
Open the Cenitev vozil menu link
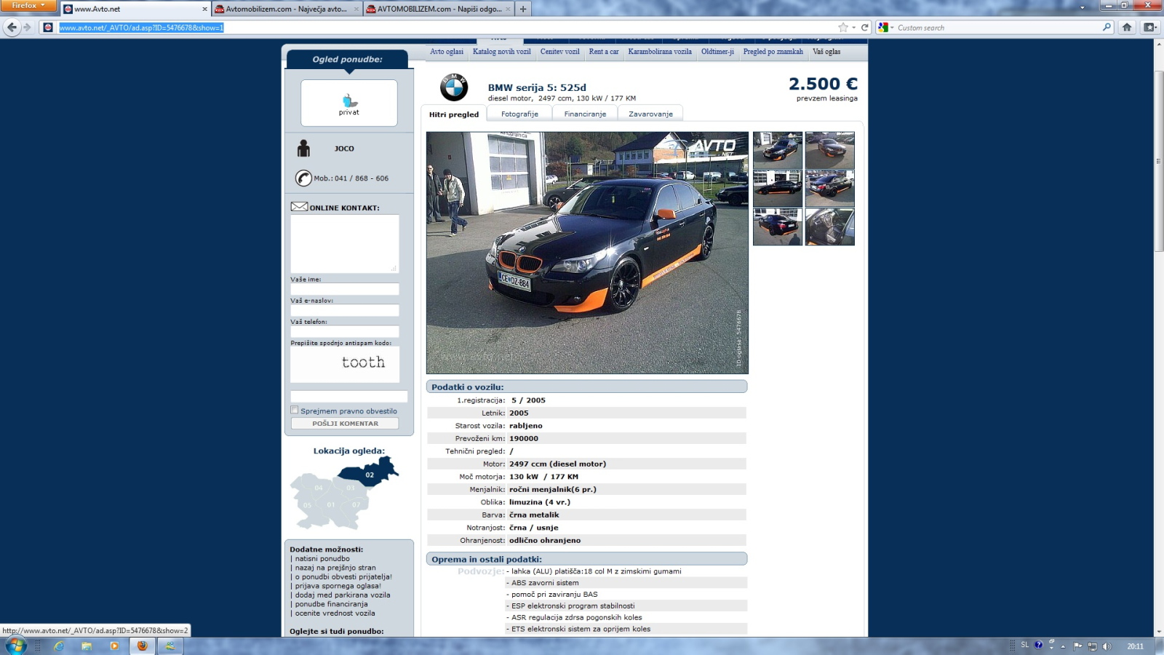tap(559, 52)
